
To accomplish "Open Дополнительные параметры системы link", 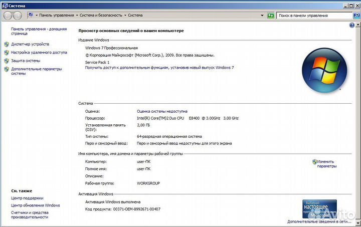I will [x=37, y=71].
